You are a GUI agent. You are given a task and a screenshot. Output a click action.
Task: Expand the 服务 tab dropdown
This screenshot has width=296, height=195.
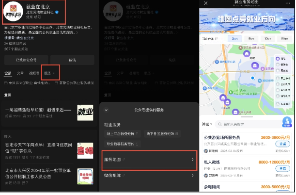click(x=49, y=73)
